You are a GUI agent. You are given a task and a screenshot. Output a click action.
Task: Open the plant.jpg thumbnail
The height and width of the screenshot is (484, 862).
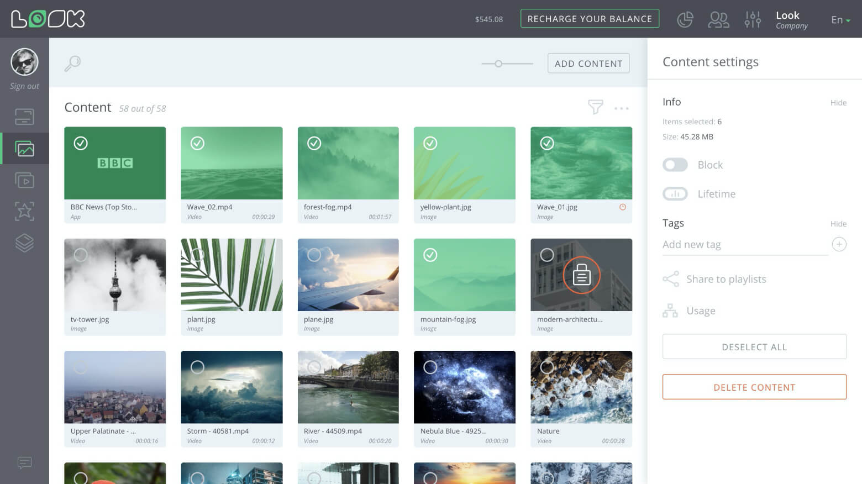[x=232, y=275]
